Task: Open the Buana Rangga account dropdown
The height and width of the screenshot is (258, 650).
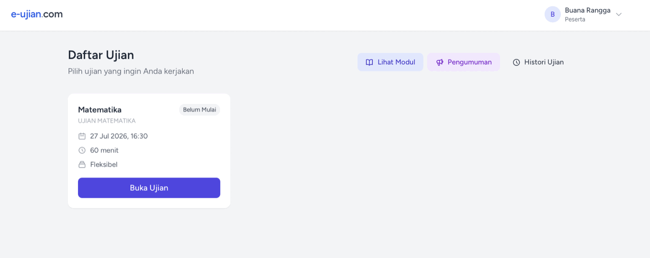Action: click(583, 14)
